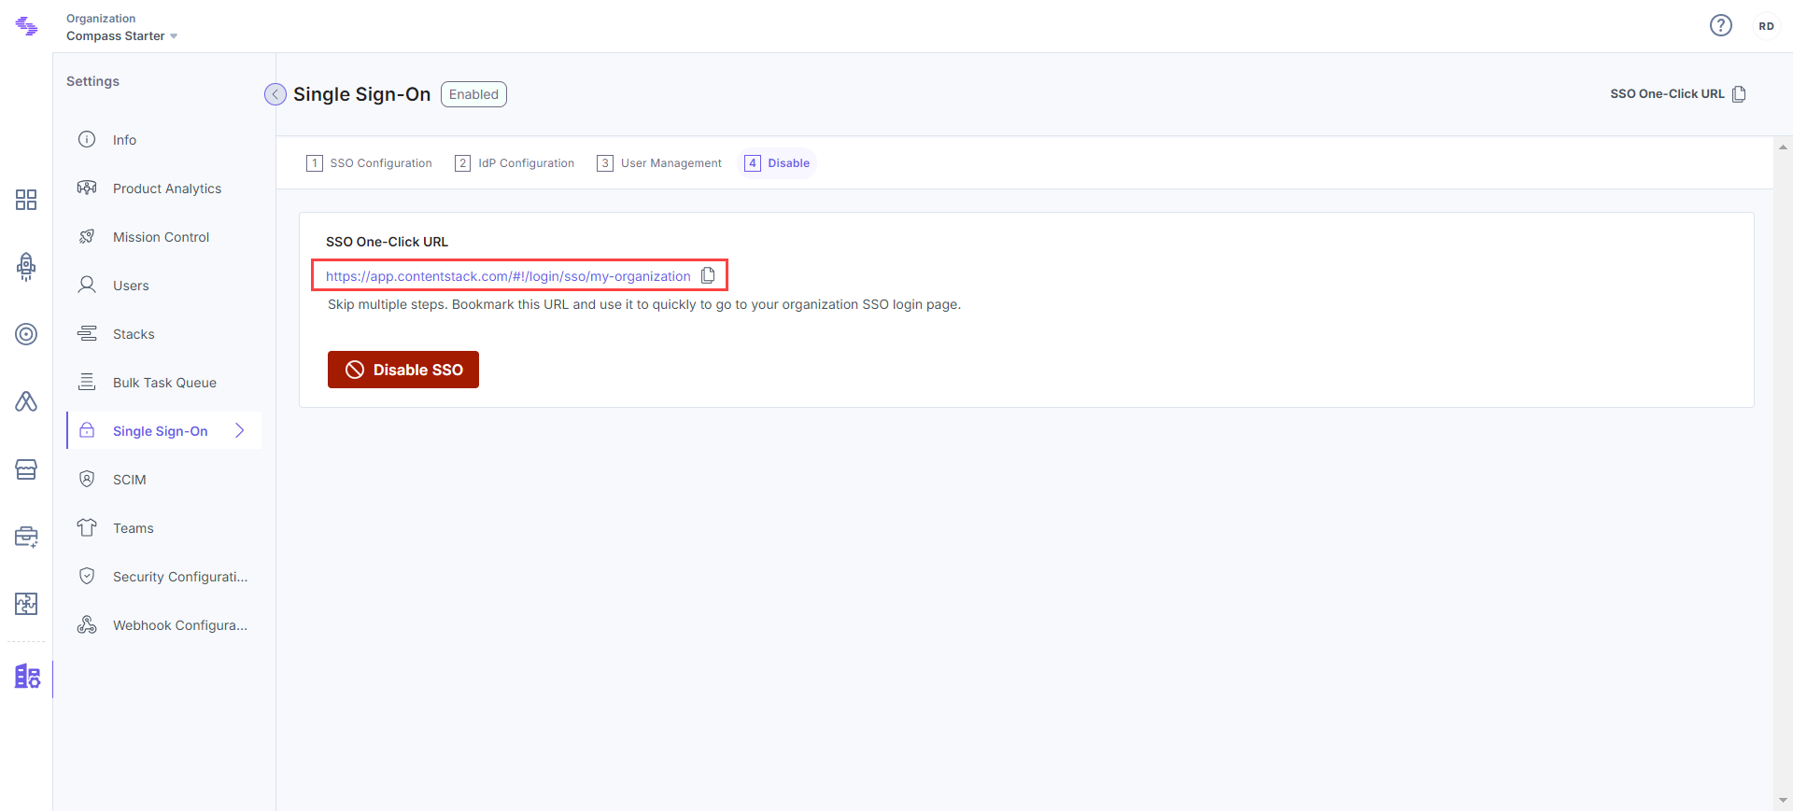Open the app.contentstack.com SSO login link
The height and width of the screenshot is (811, 1793).
pos(508,276)
